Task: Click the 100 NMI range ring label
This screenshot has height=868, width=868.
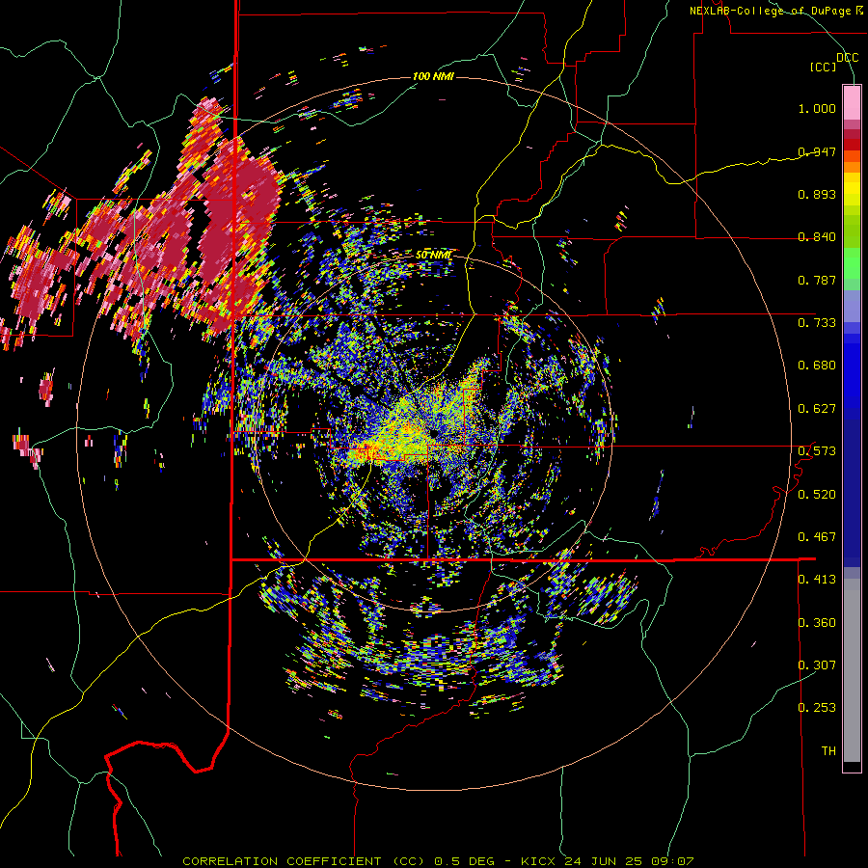Action: point(433,76)
